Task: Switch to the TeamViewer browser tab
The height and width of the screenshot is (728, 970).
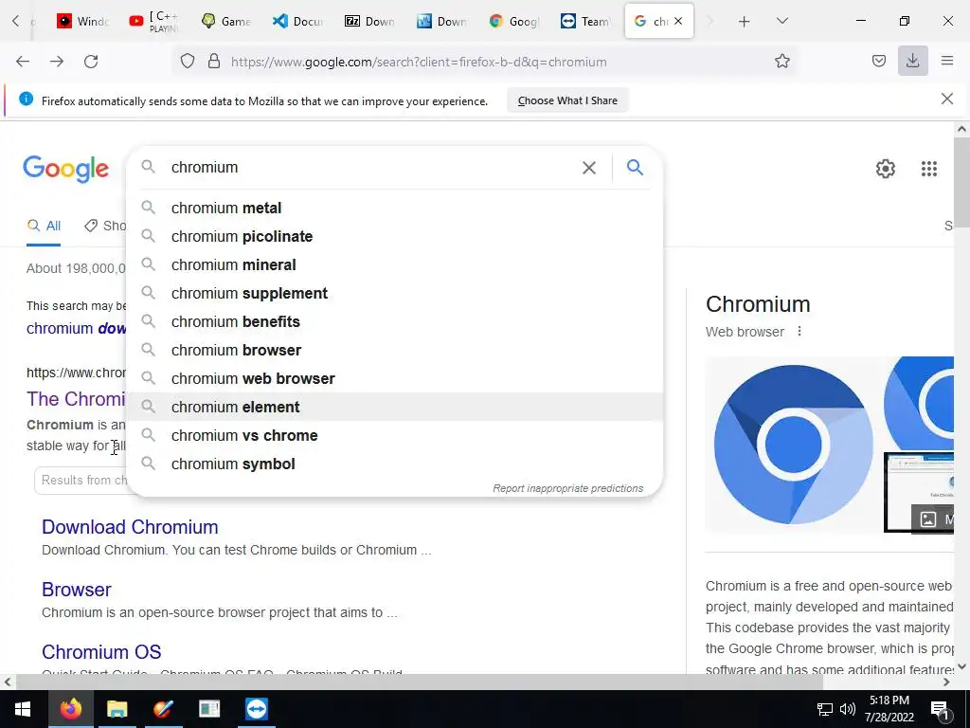Action: tap(585, 21)
